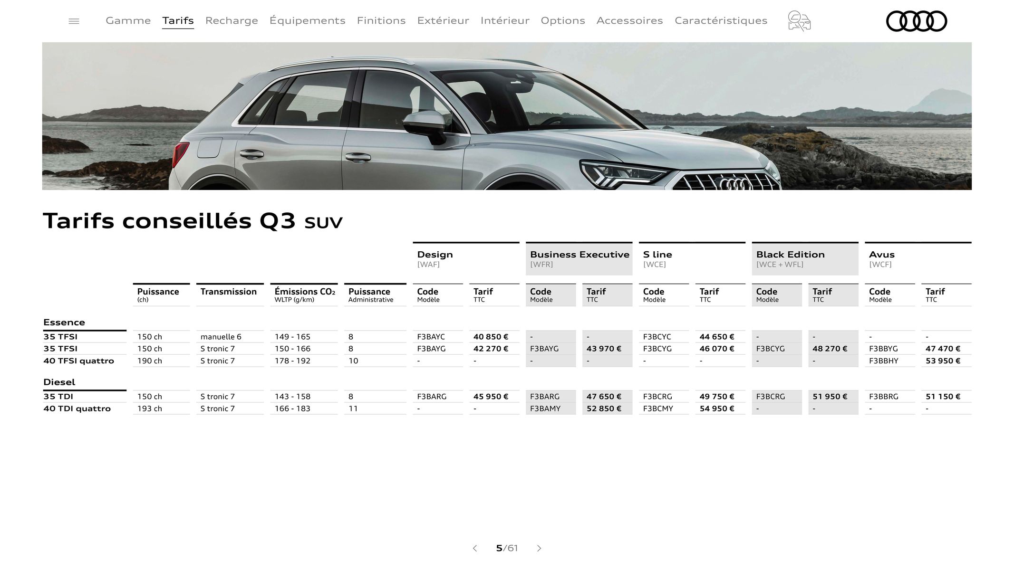This screenshot has width=1014, height=570.
Task: Click the price 40 850 €
Action: tap(491, 337)
